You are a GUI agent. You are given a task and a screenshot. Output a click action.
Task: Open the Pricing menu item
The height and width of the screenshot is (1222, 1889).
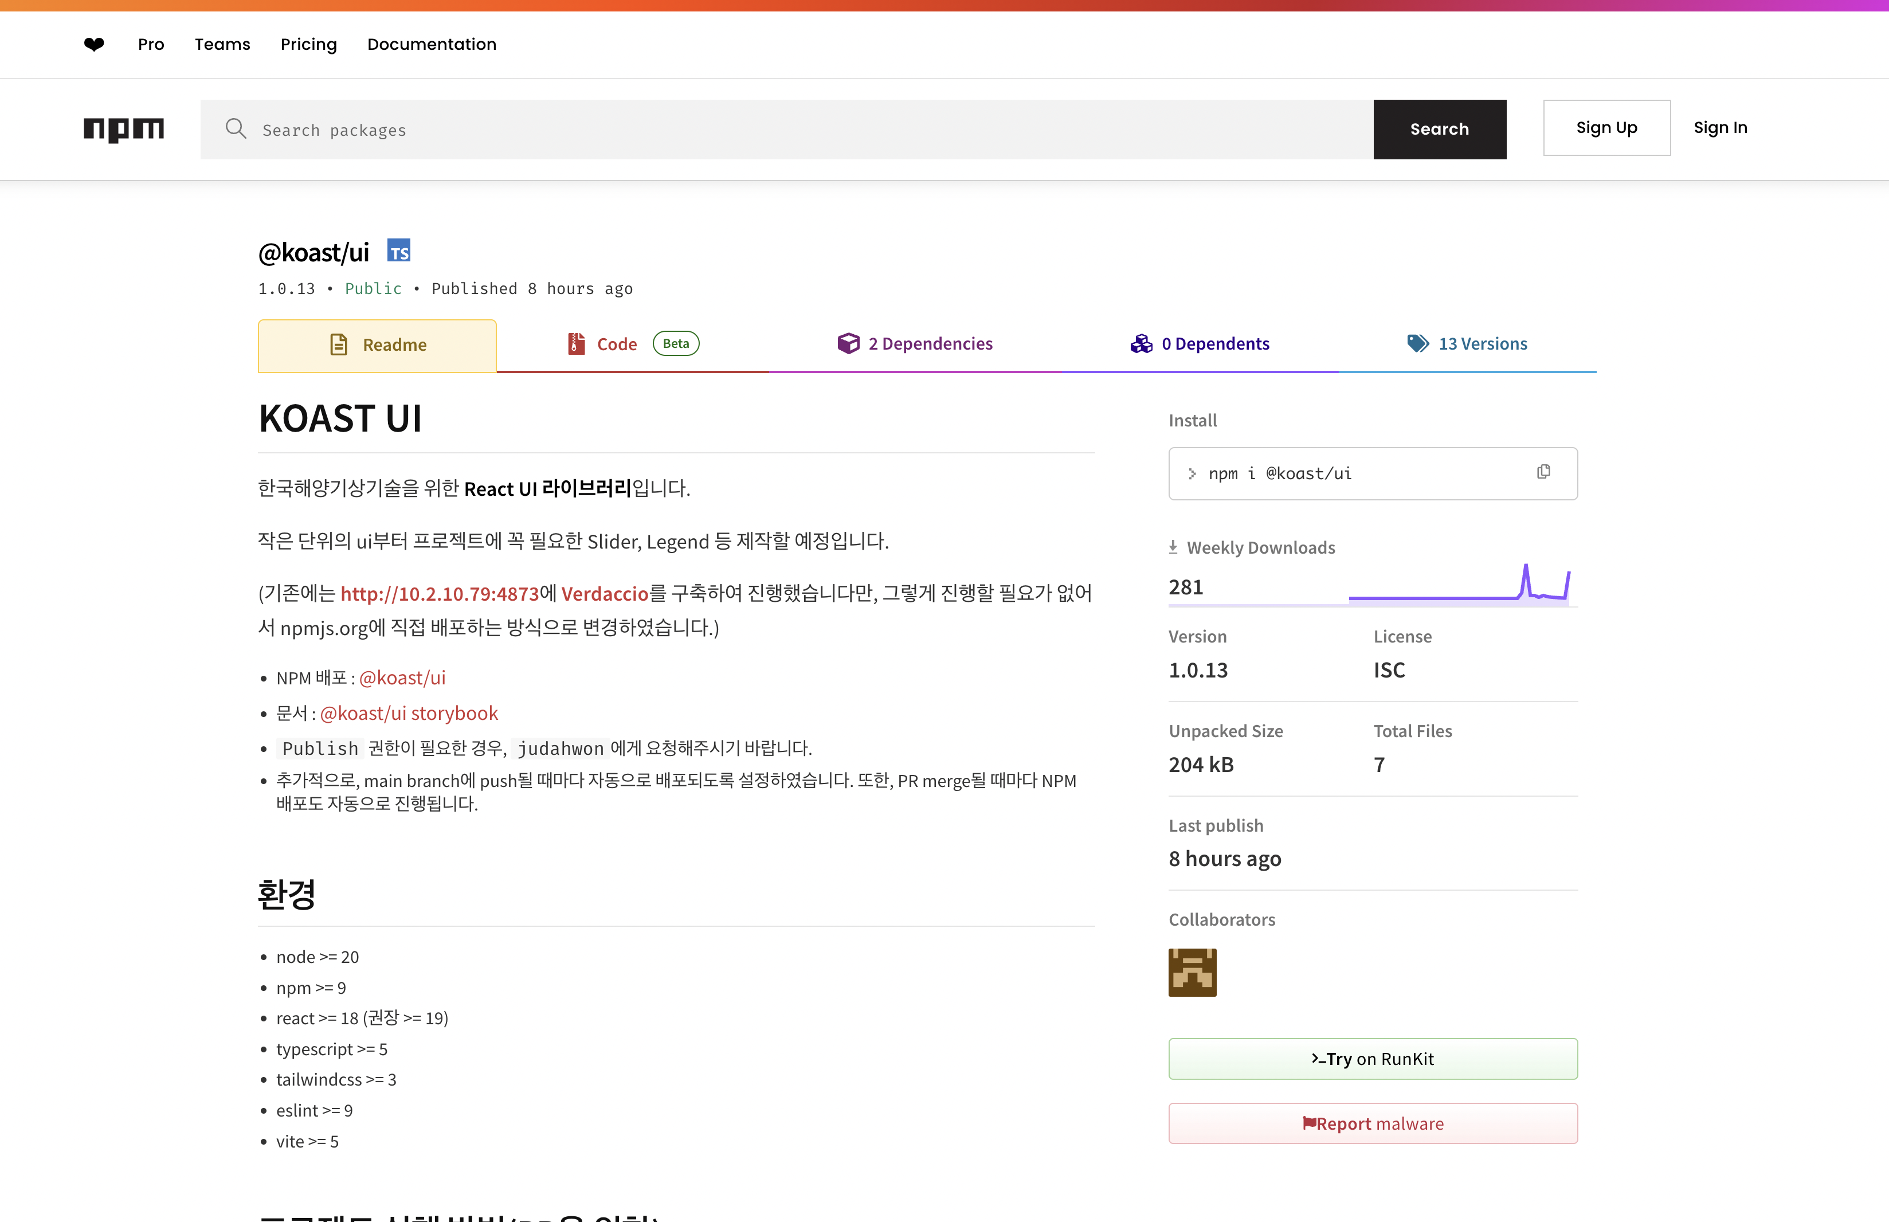click(308, 45)
